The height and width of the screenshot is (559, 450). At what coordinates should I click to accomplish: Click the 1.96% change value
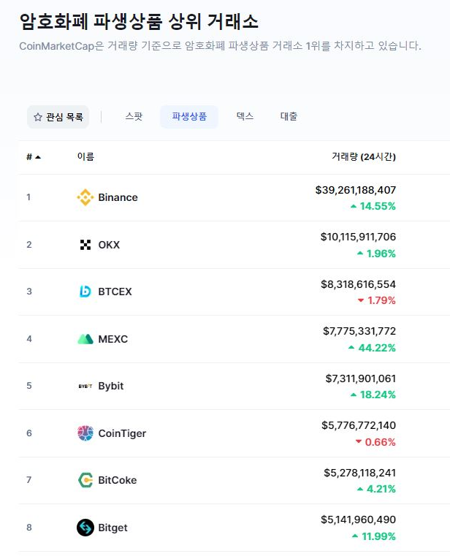[381, 254]
